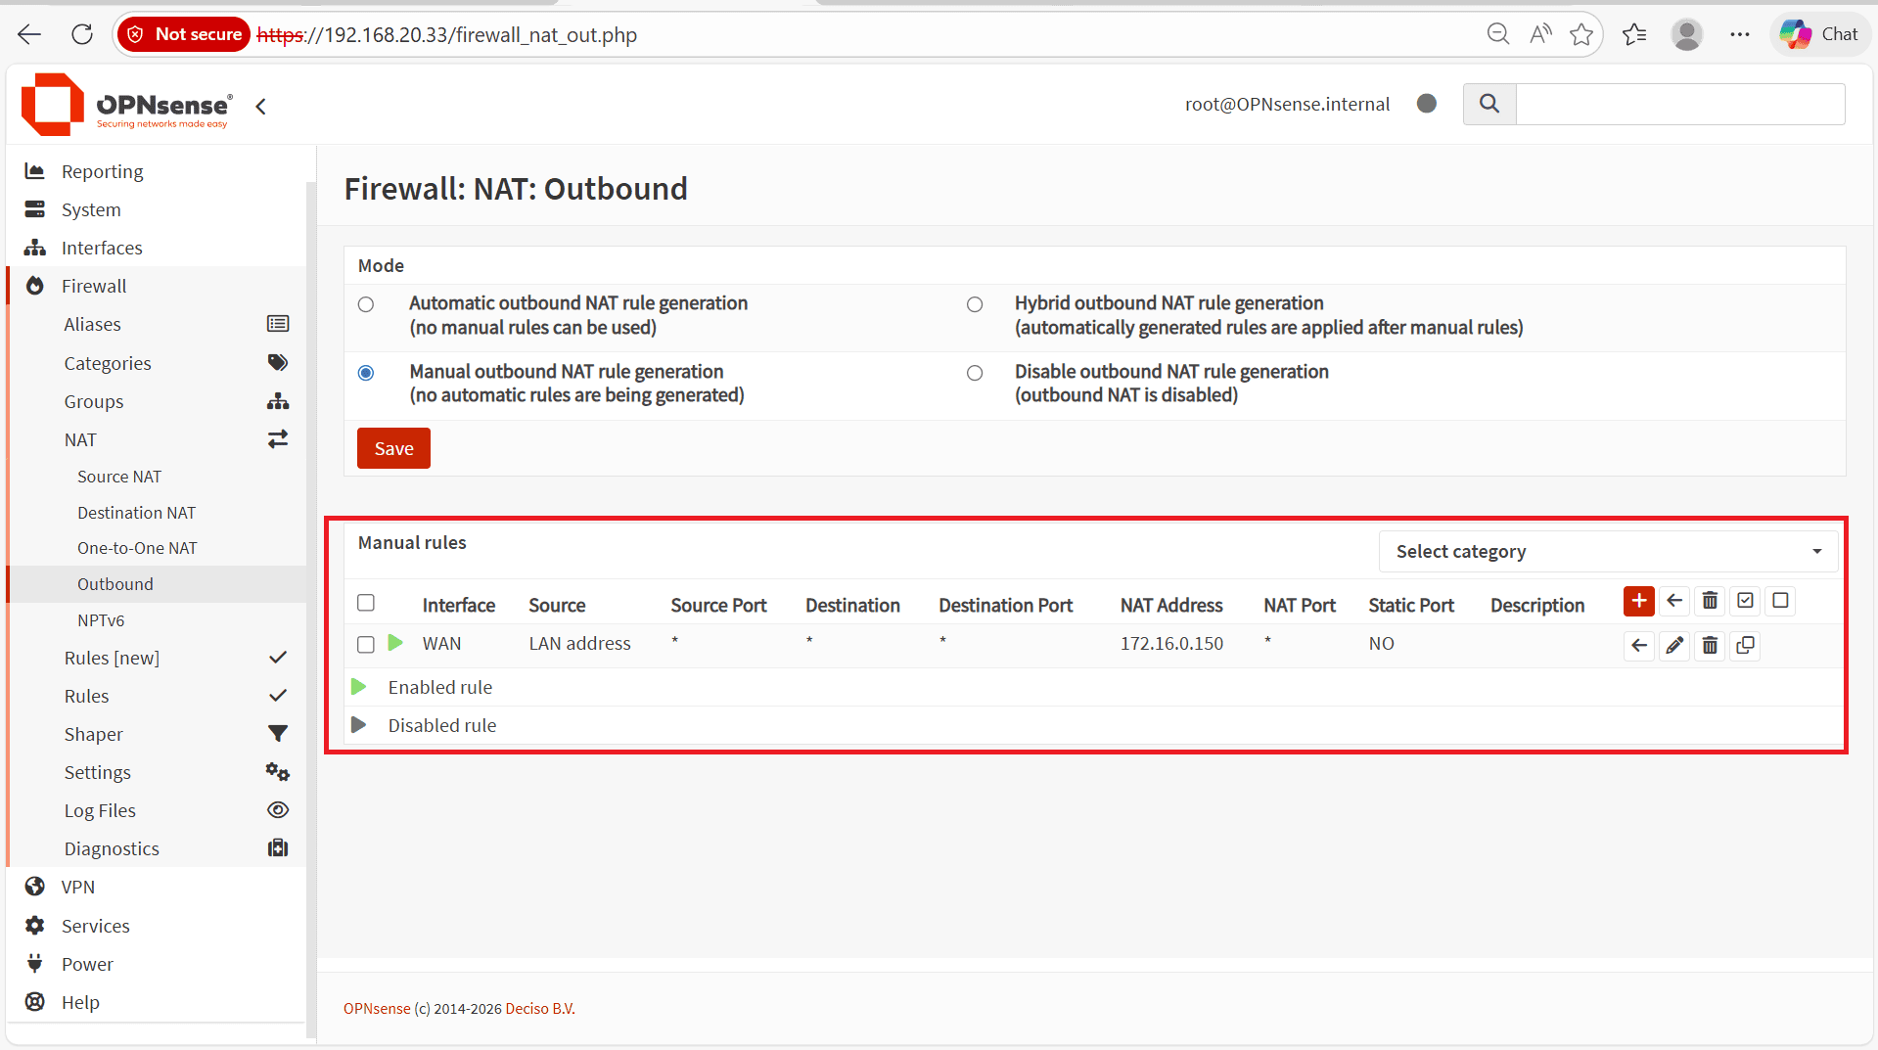
Task: Click the Save button
Action: click(393, 448)
